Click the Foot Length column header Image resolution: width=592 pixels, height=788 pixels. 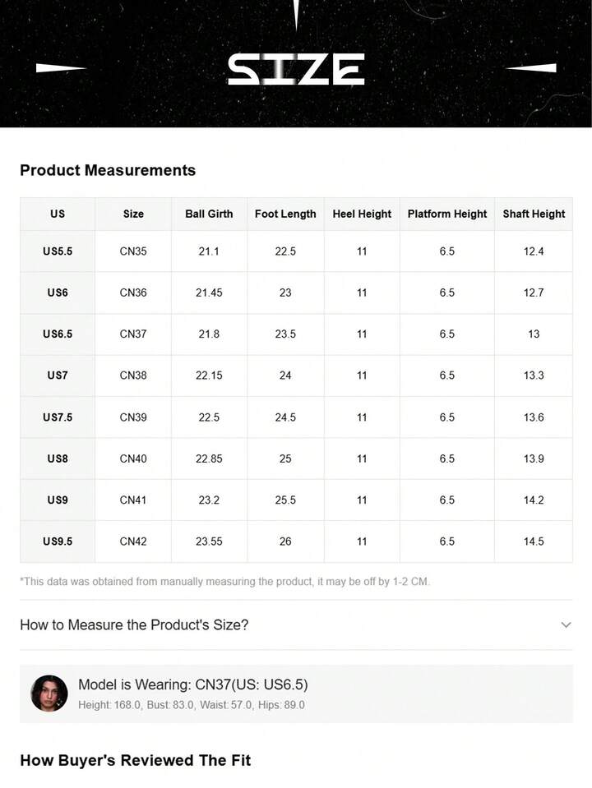tap(285, 214)
